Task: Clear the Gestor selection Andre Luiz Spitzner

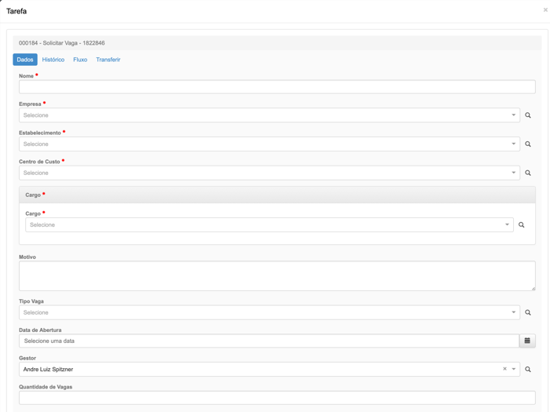Action: coord(504,369)
